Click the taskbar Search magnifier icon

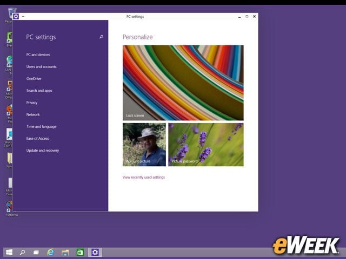point(22,252)
